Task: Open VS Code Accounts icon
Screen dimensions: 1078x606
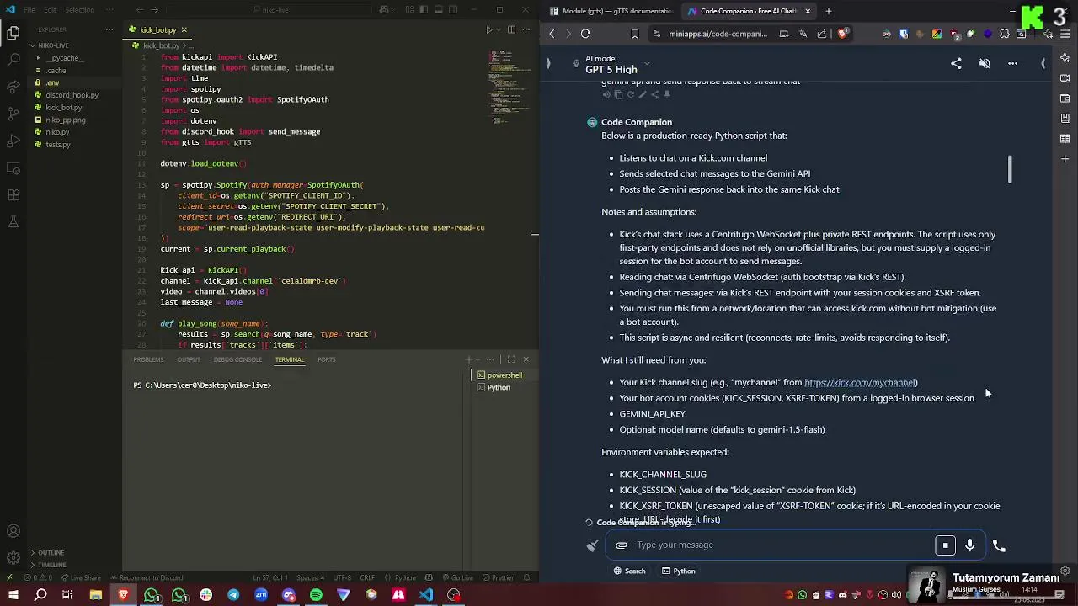Action: [13, 531]
